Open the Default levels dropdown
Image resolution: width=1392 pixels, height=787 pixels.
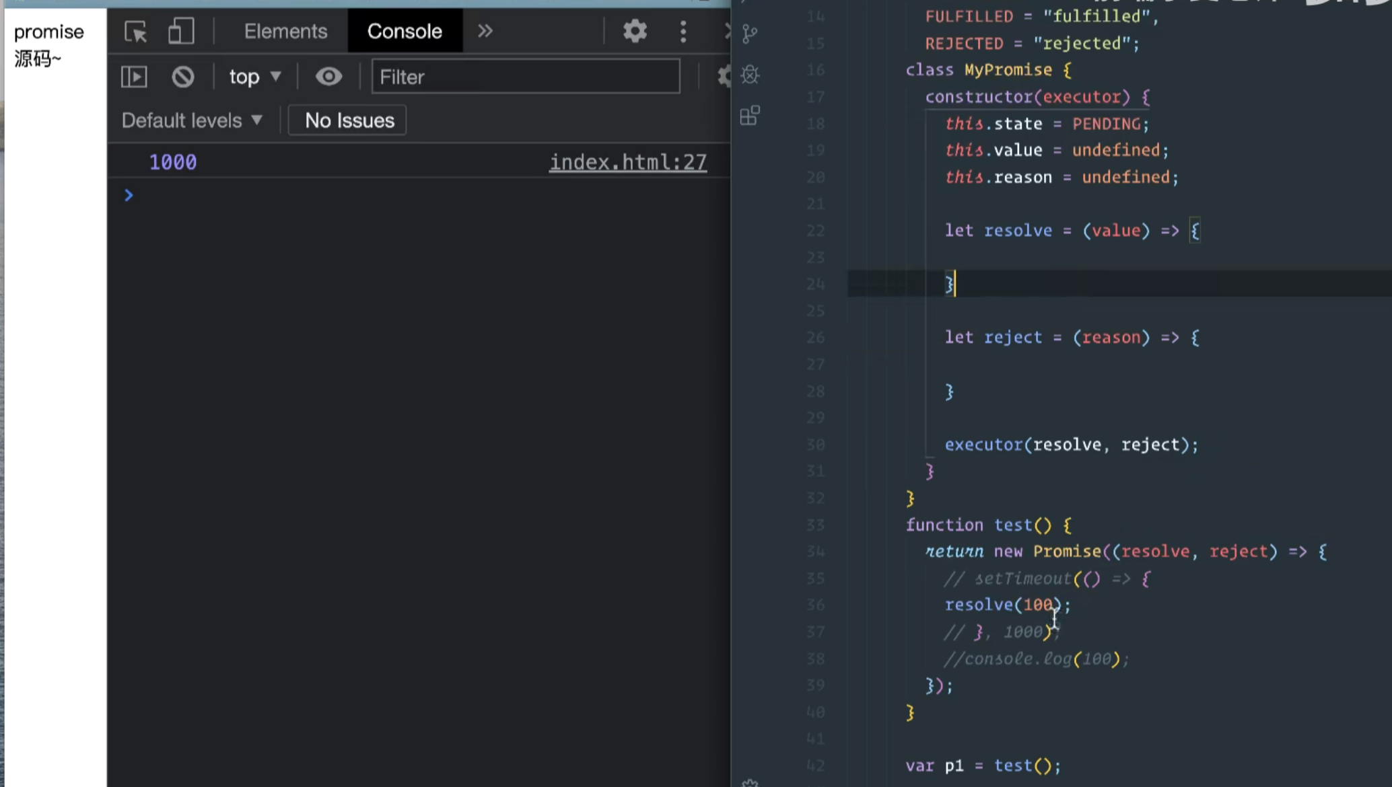[192, 120]
